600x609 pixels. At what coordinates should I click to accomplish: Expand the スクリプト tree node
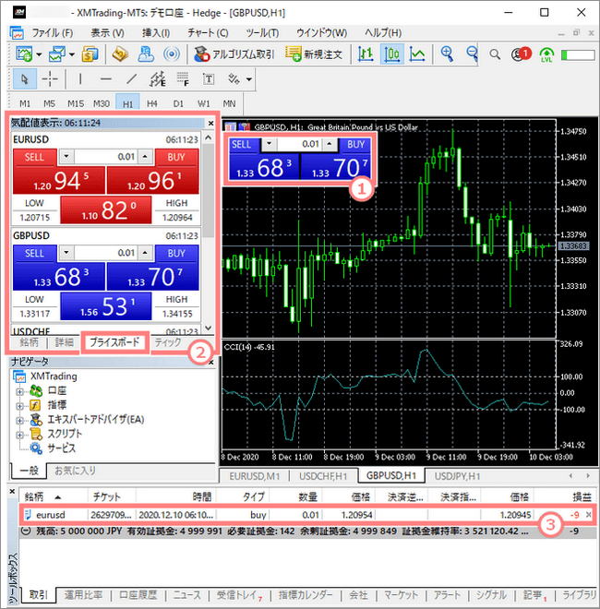click(19, 435)
